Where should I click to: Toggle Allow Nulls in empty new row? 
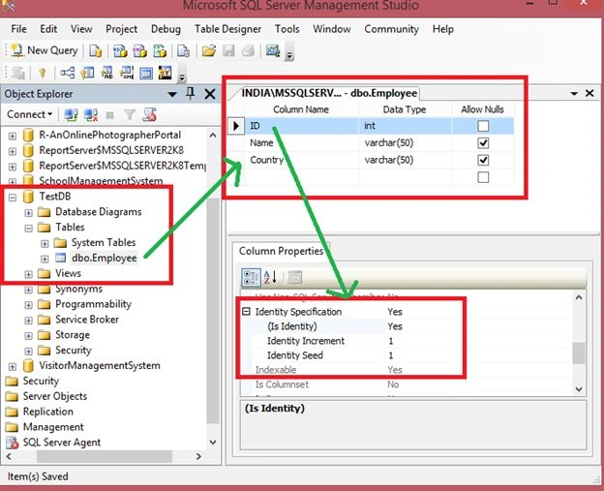click(483, 177)
